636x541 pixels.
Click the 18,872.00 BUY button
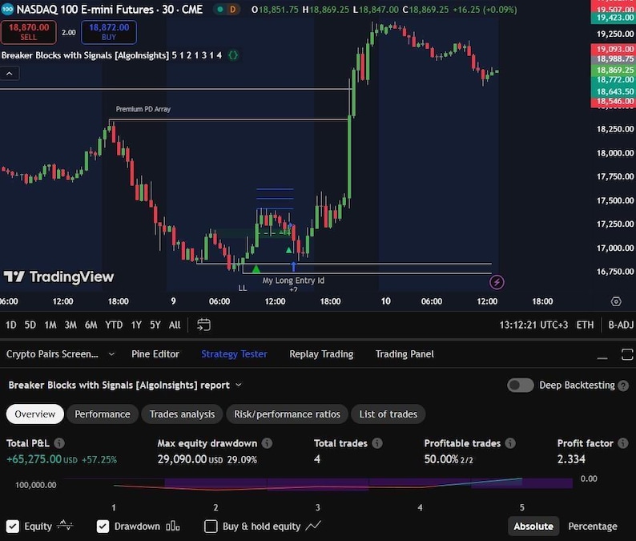(109, 32)
